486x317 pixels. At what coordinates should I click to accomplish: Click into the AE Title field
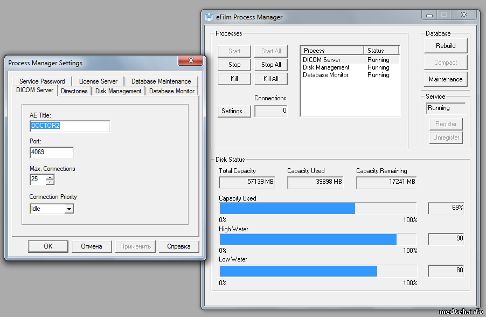coord(70,126)
